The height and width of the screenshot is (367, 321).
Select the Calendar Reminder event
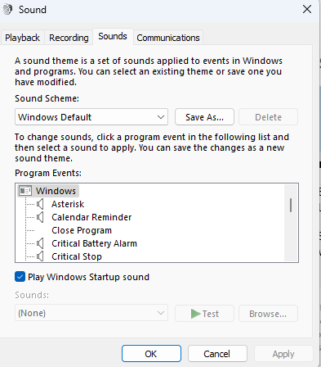tap(91, 217)
